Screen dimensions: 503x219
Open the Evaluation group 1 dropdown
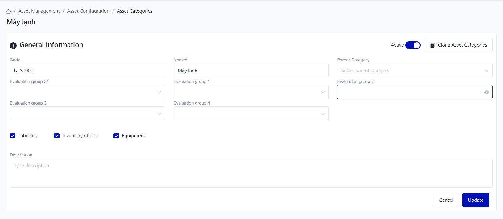click(251, 92)
